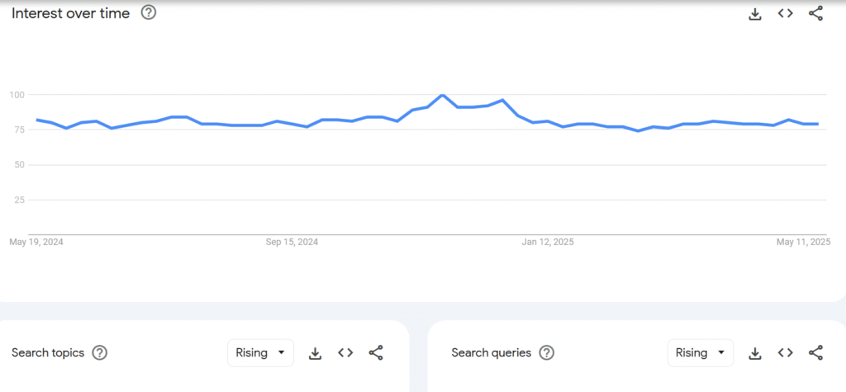Open Rising dropdown in Search topics
This screenshot has height=392, width=846.
pos(260,353)
